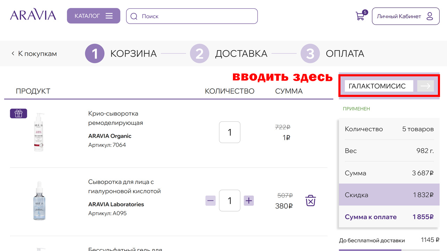Open hyaluronic serum product thumbnail
The image size is (447, 251).
pos(39,200)
